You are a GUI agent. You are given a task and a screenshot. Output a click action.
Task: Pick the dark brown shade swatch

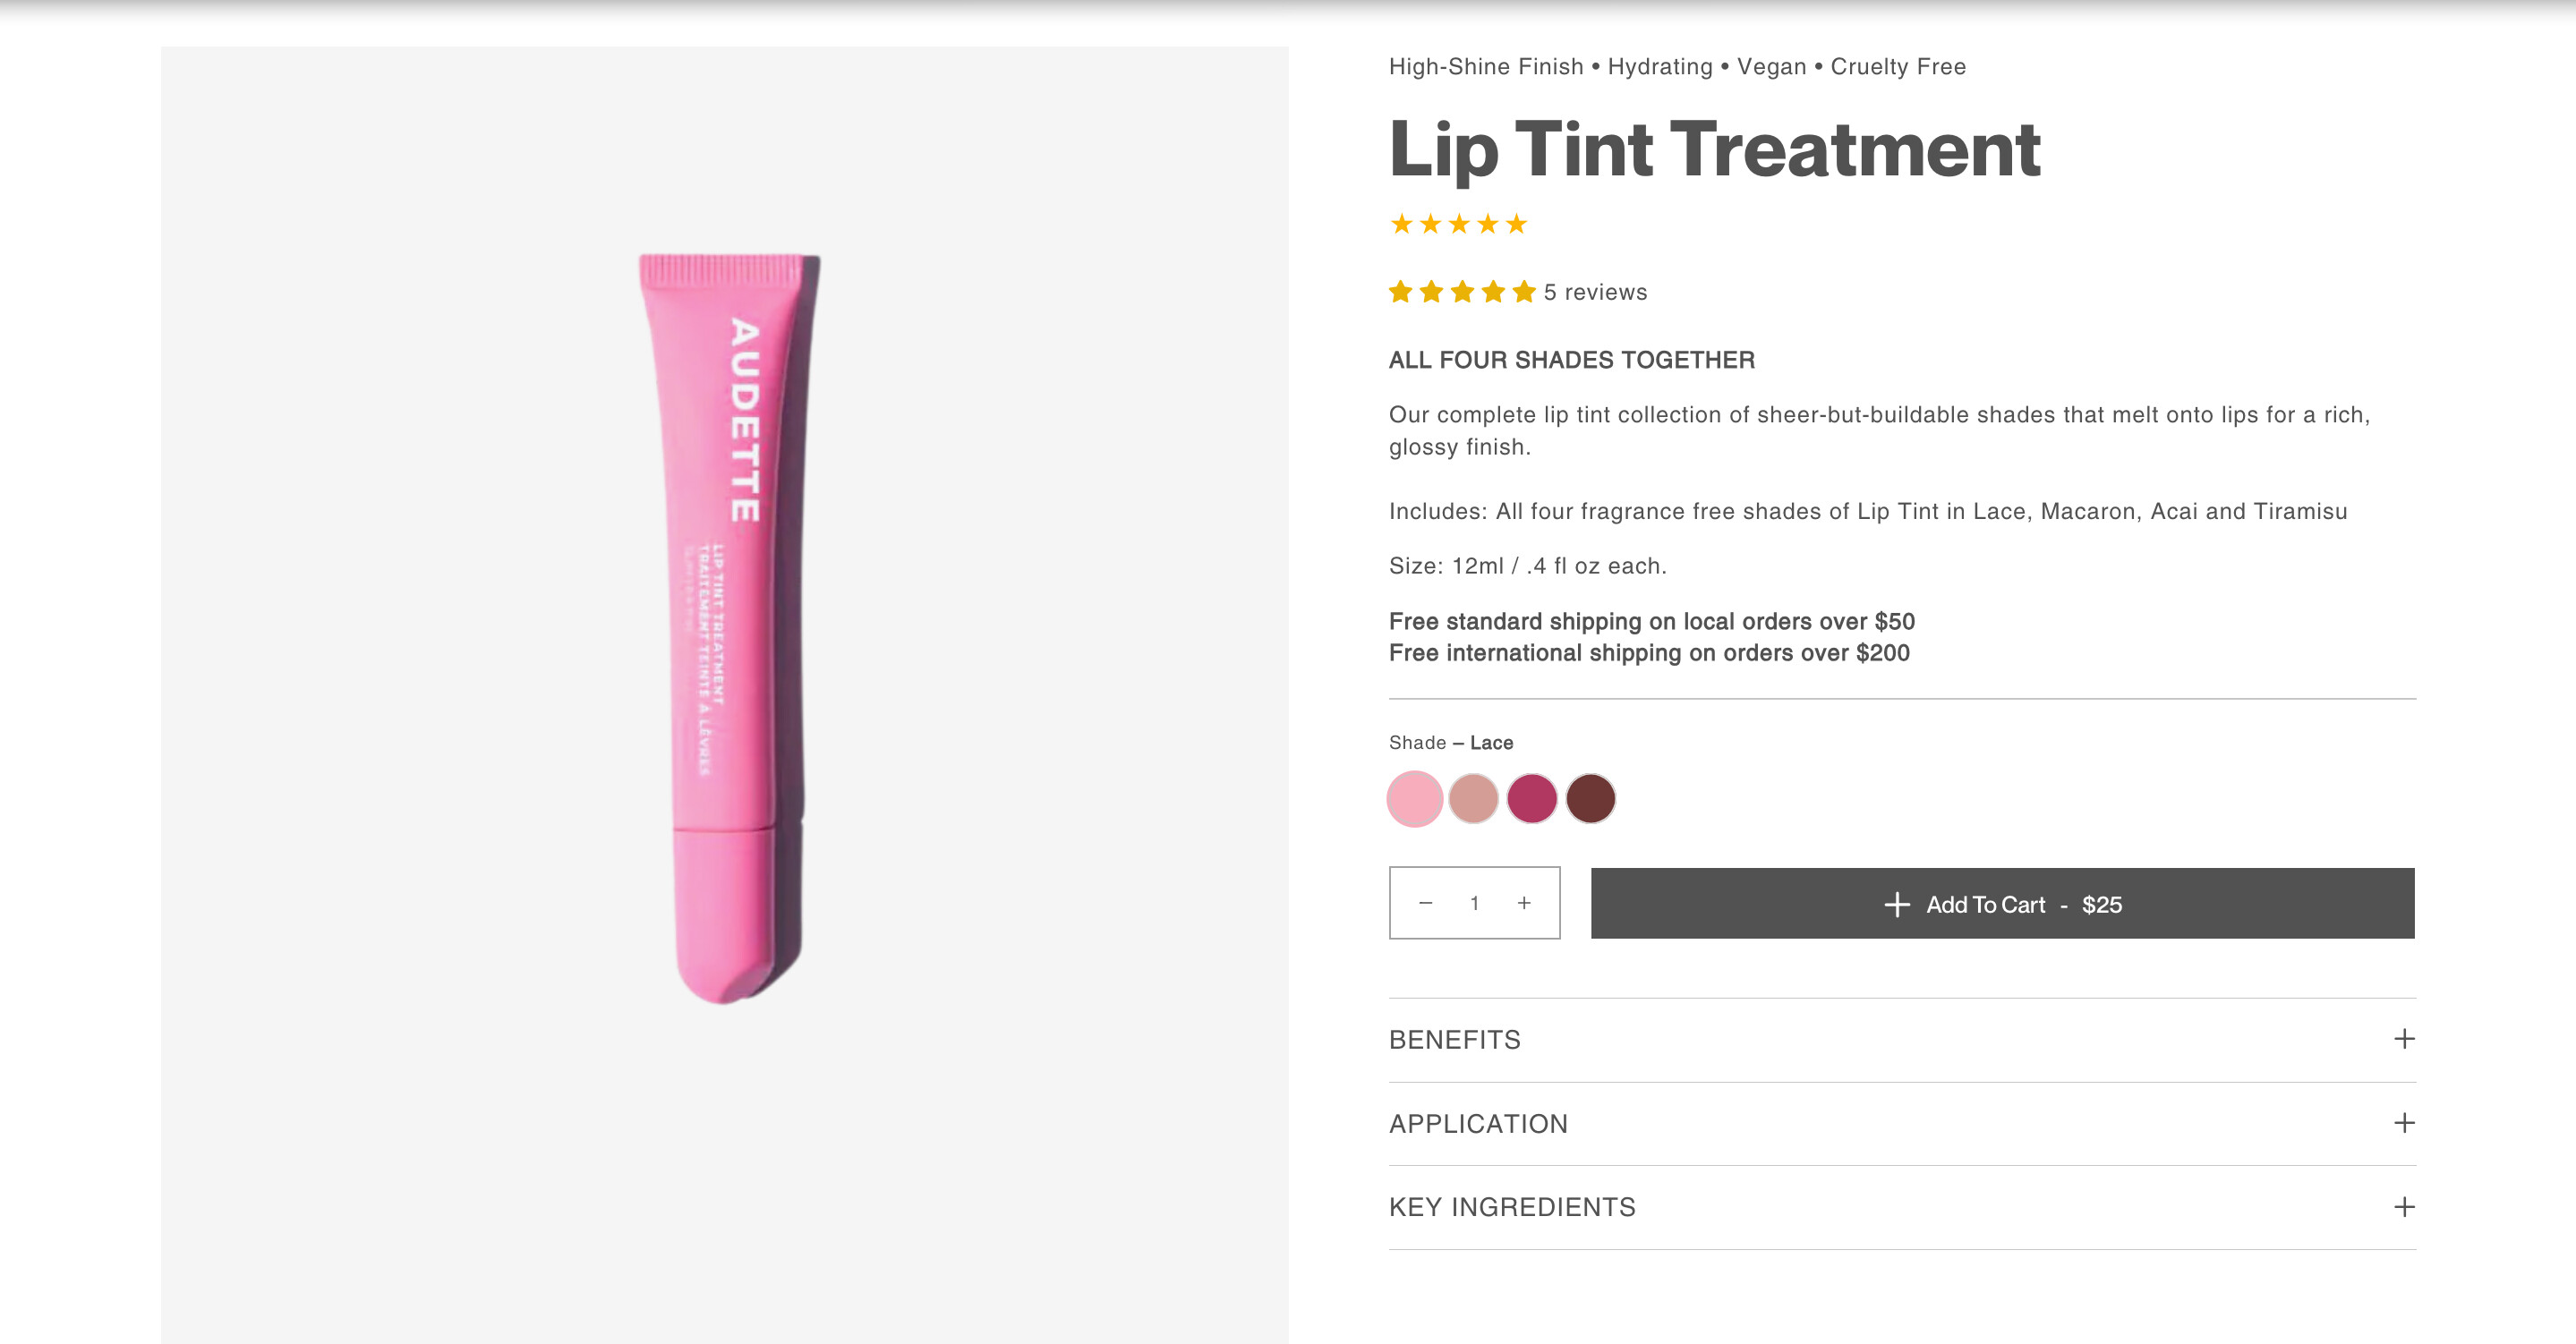pyautogui.click(x=1590, y=799)
